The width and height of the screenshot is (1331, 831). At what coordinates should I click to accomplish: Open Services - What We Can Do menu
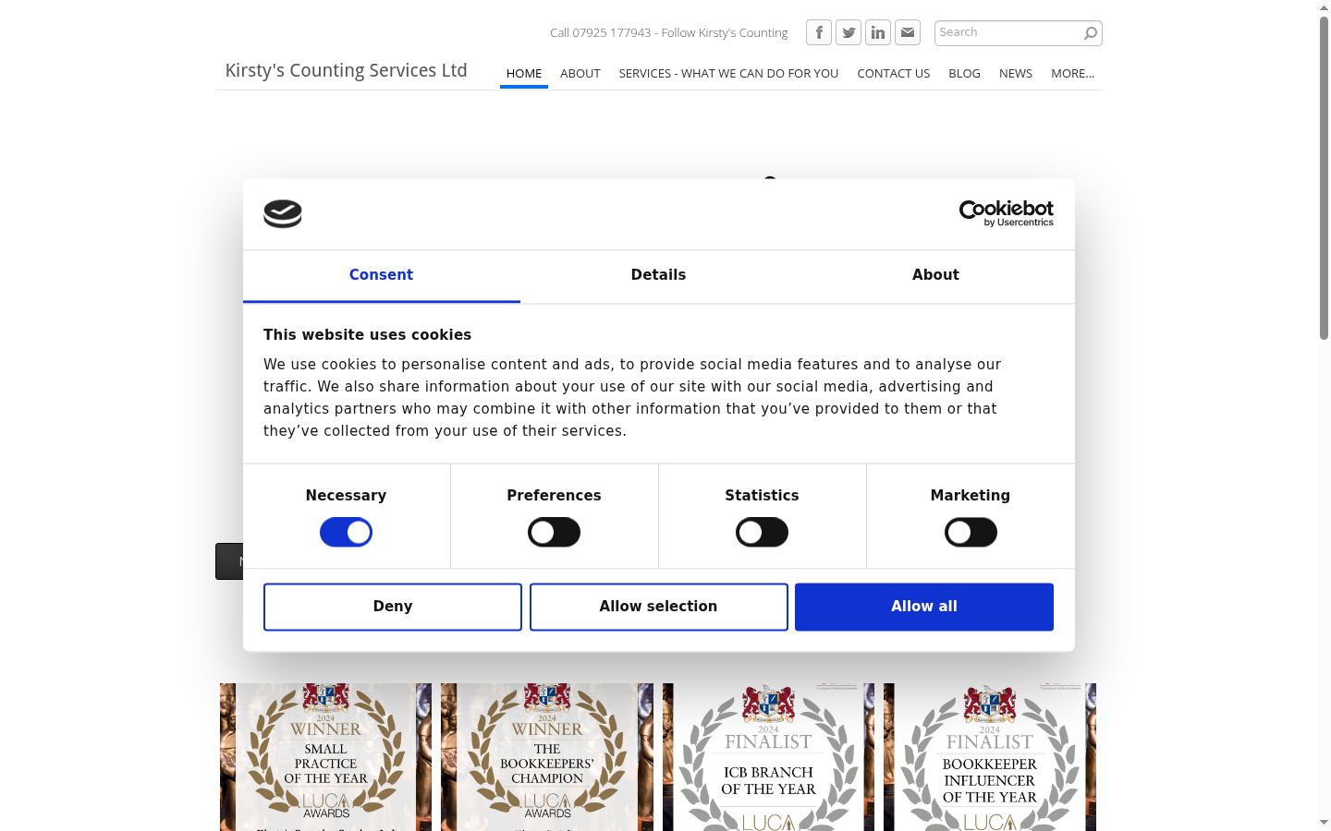pos(728,73)
